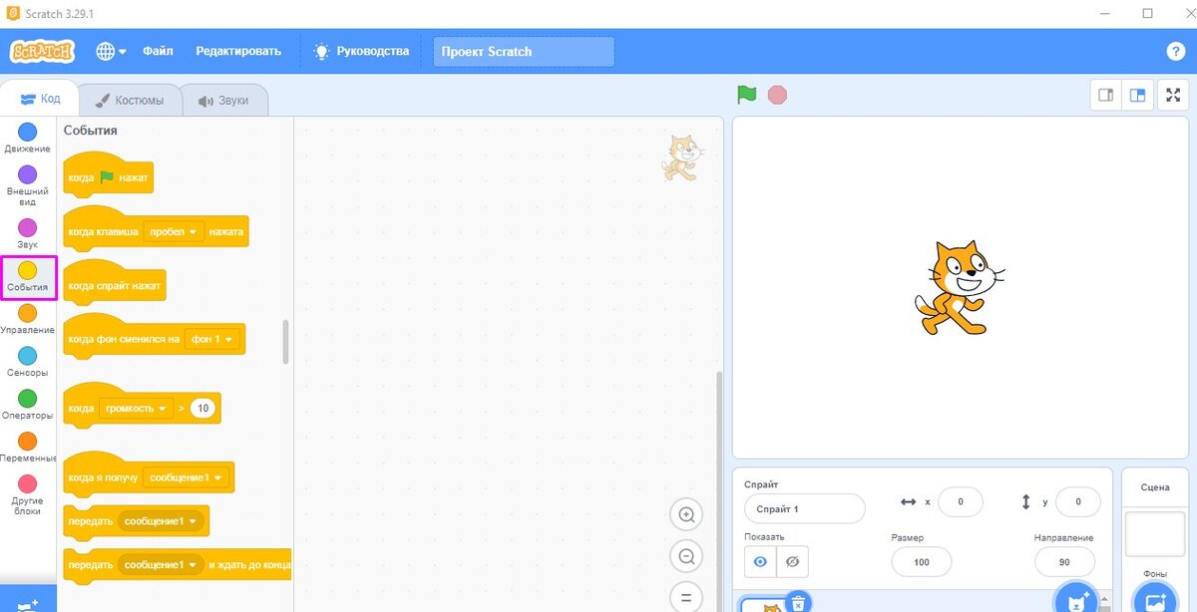Enter full screen stage mode
Viewport: 1197px width, 612px height.
coord(1173,95)
